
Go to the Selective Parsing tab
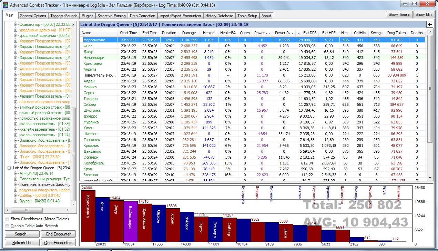[112, 16]
